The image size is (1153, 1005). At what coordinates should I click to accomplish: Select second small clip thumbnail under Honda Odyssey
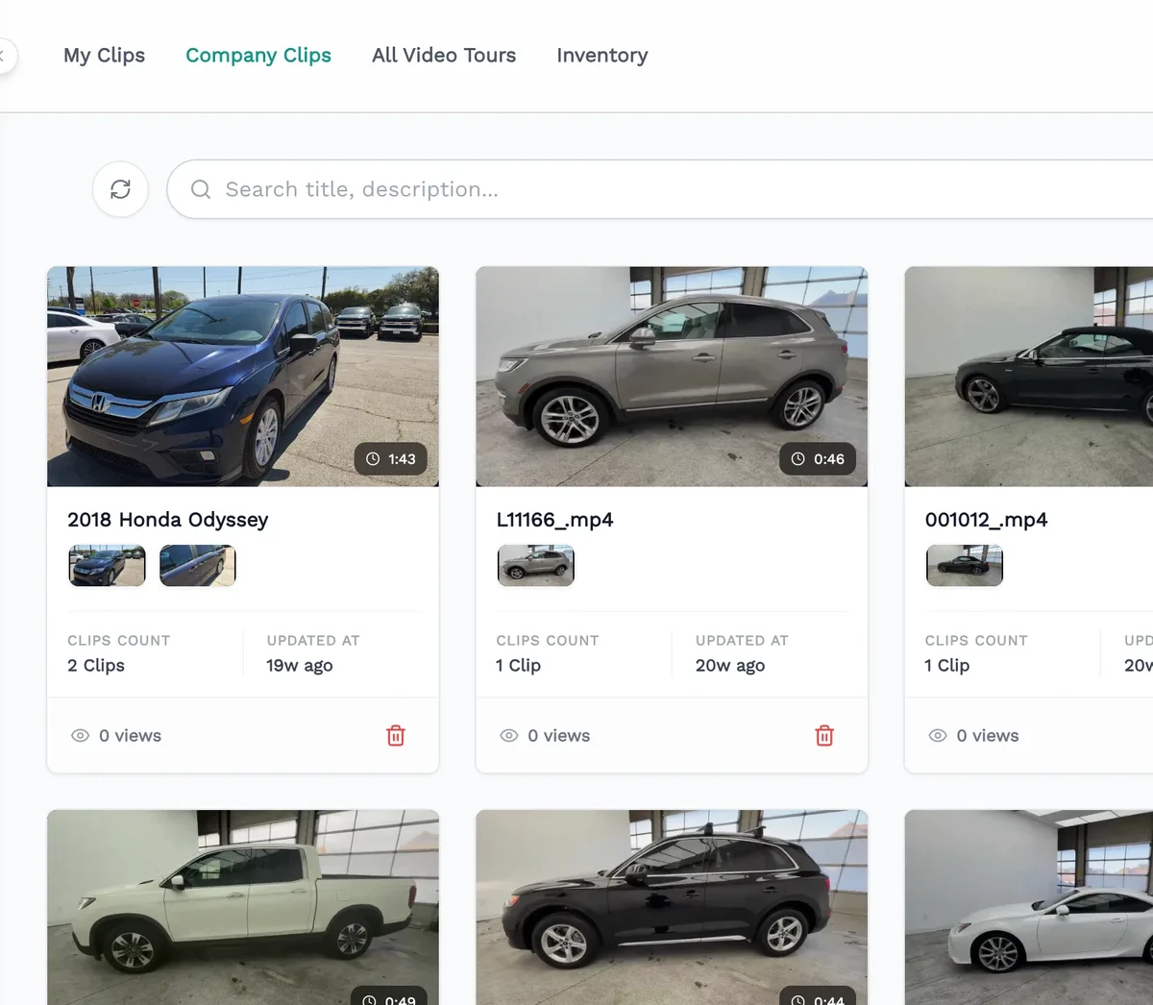pos(197,566)
